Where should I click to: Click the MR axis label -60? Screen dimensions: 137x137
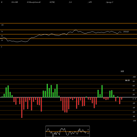tap(134, 112)
